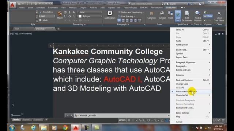Expand the Formatting panel
This screenshot has width=234, height=131.
(x=79, y=24)
